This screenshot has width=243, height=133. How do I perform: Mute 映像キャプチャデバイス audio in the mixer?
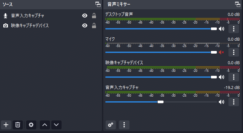(221, 77)
